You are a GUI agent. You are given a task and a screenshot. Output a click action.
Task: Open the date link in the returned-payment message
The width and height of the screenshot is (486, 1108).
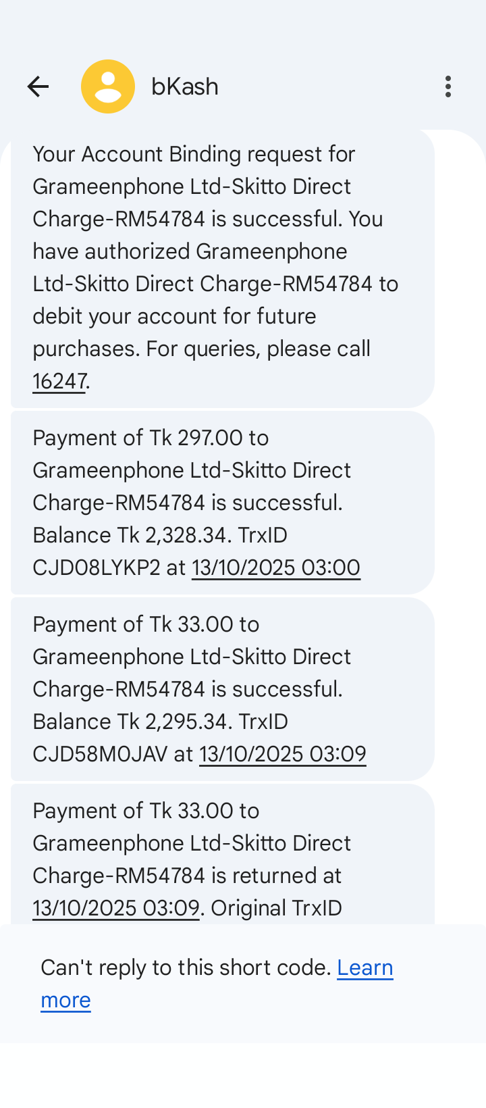(x=116, y=908)
